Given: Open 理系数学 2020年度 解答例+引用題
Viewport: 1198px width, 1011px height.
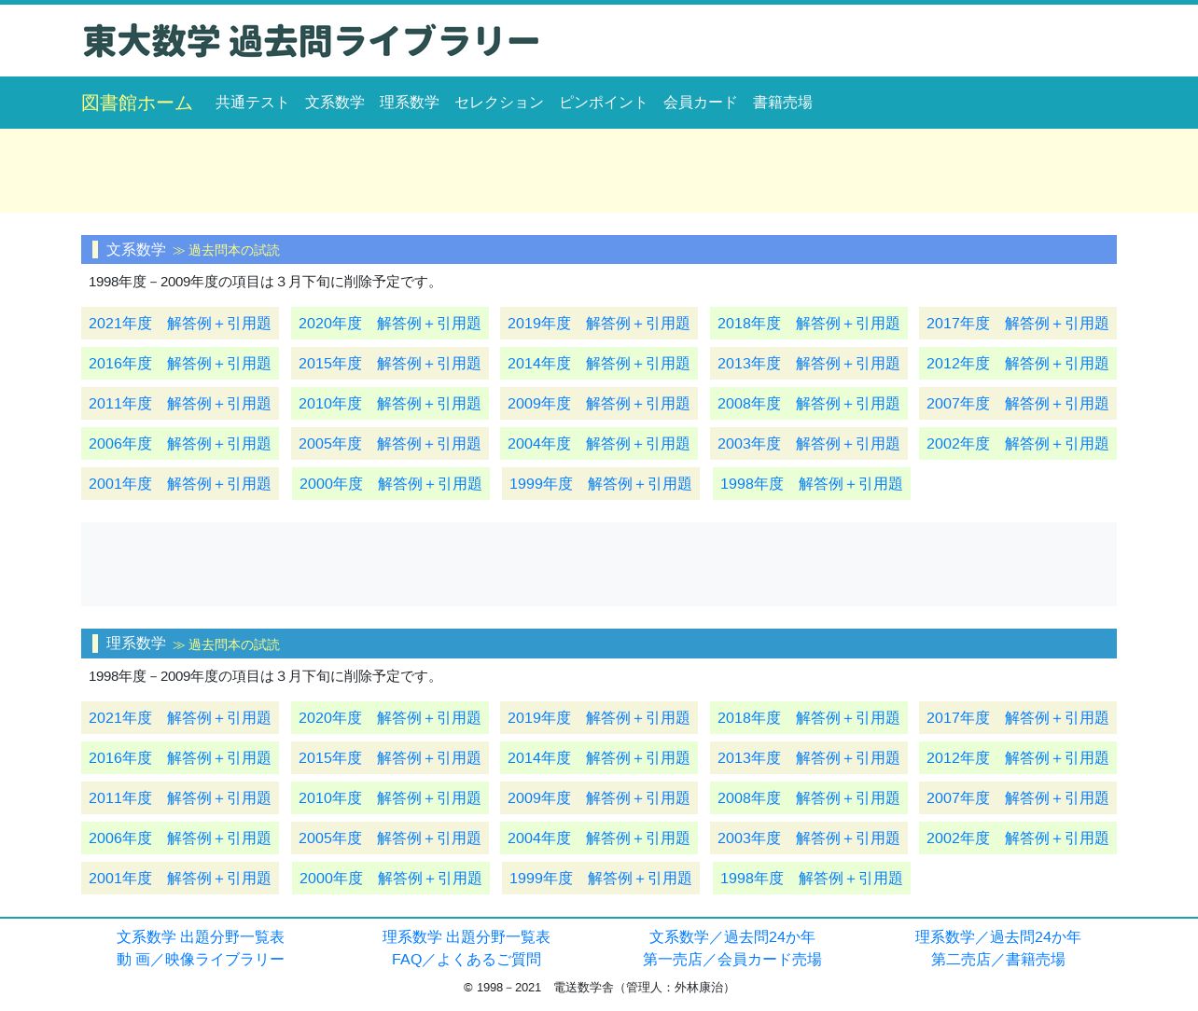Looking at the screenshot, I should coord(390,718).
